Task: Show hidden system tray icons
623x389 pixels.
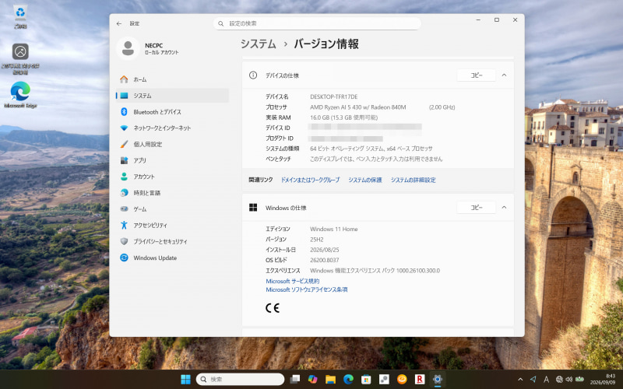Action: 520,380
